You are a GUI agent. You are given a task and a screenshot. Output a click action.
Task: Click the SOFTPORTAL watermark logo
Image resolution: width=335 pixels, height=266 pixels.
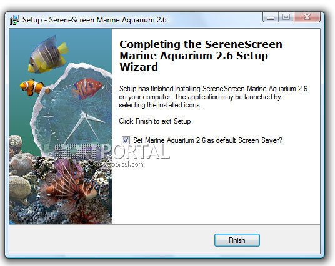(112, 151)
